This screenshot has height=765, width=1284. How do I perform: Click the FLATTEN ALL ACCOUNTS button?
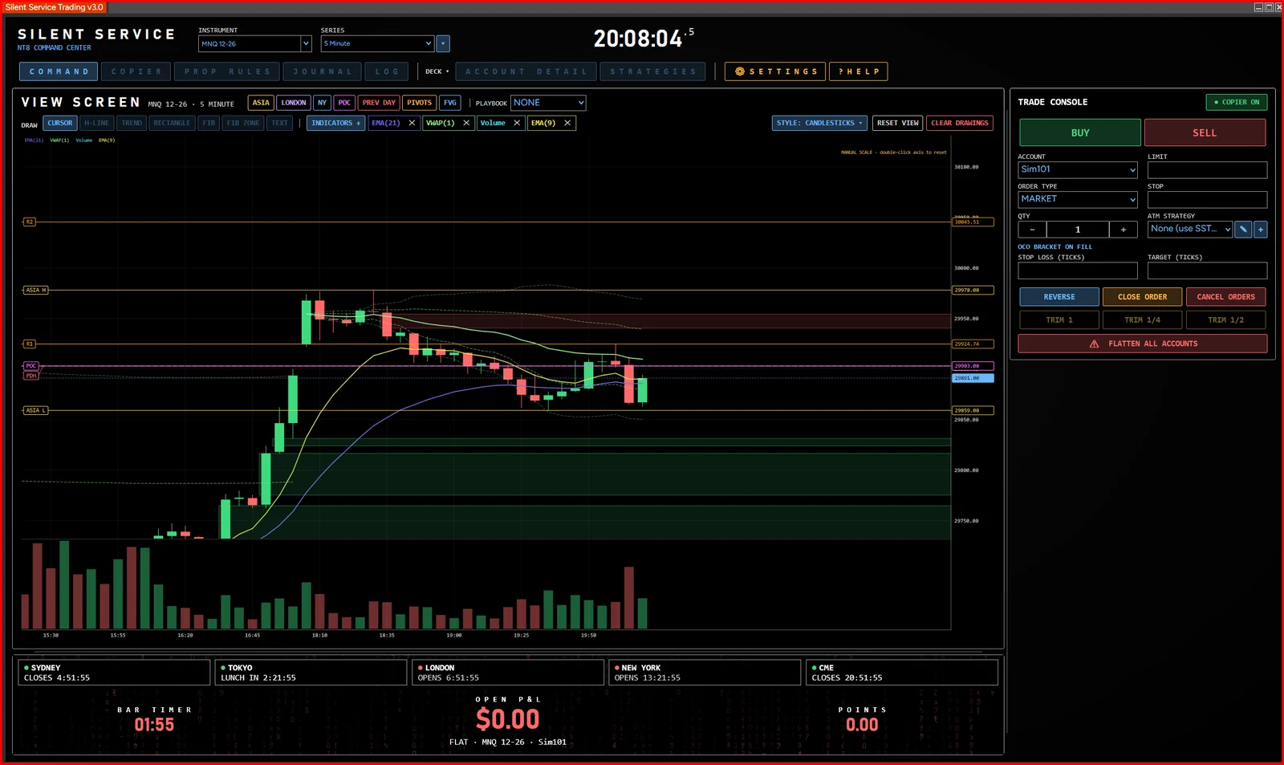(x=1143, y=344)
